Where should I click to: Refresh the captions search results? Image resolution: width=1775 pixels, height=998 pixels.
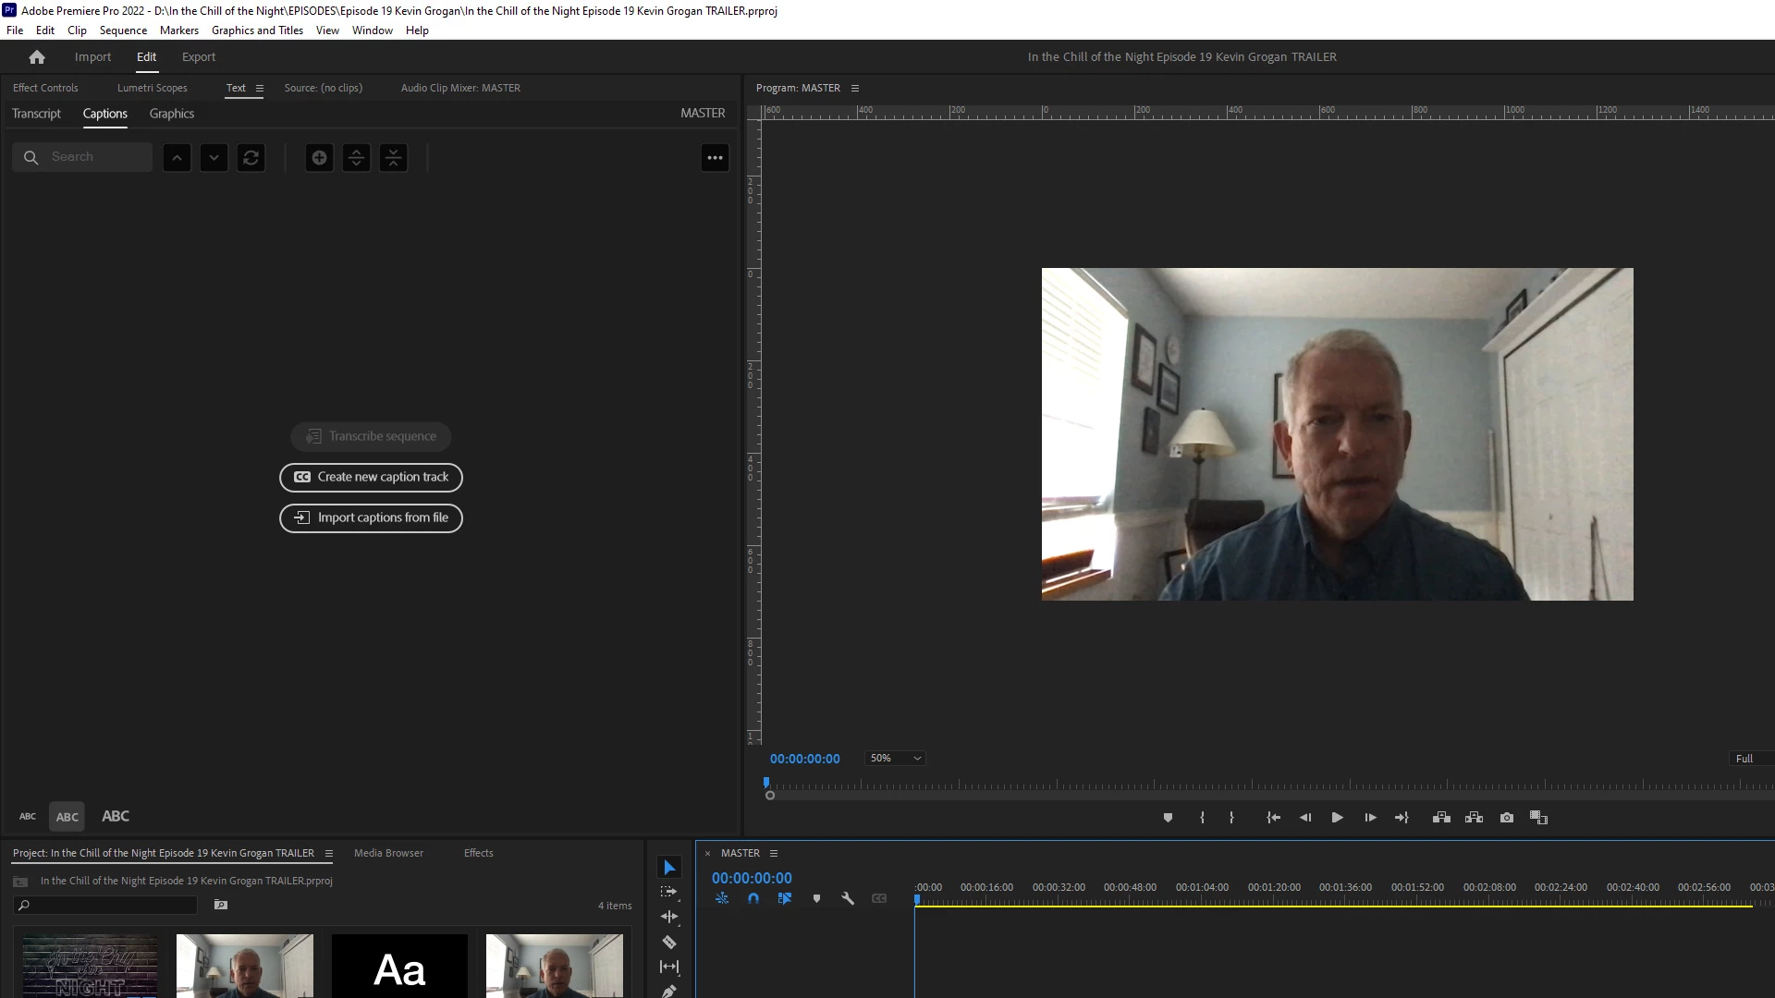[x=251, y=158]
